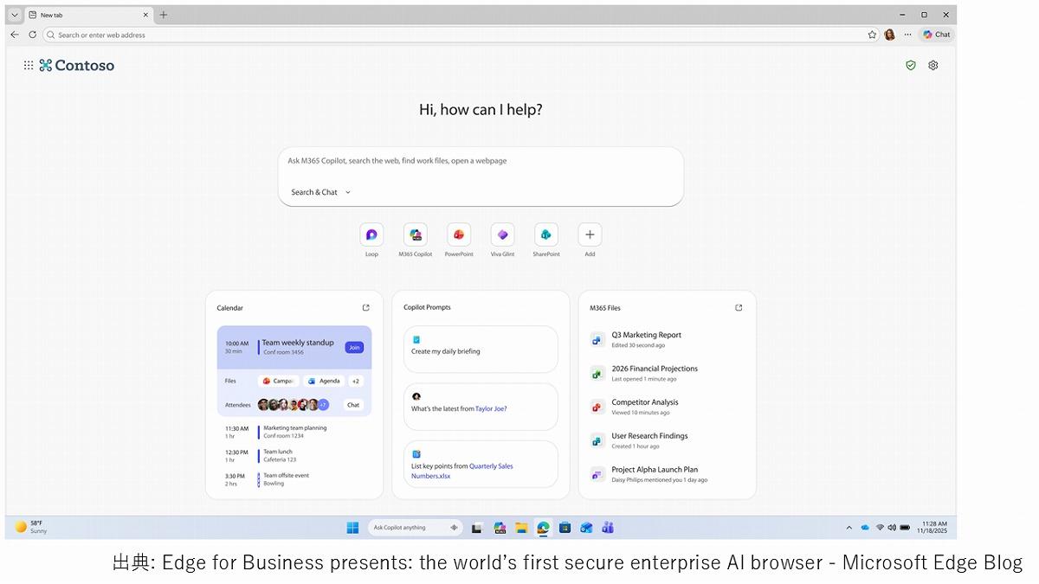The height and width of the screenshot is (584, 1039).
Task: Open the Loop app shortcut
Action: [371, 234]
